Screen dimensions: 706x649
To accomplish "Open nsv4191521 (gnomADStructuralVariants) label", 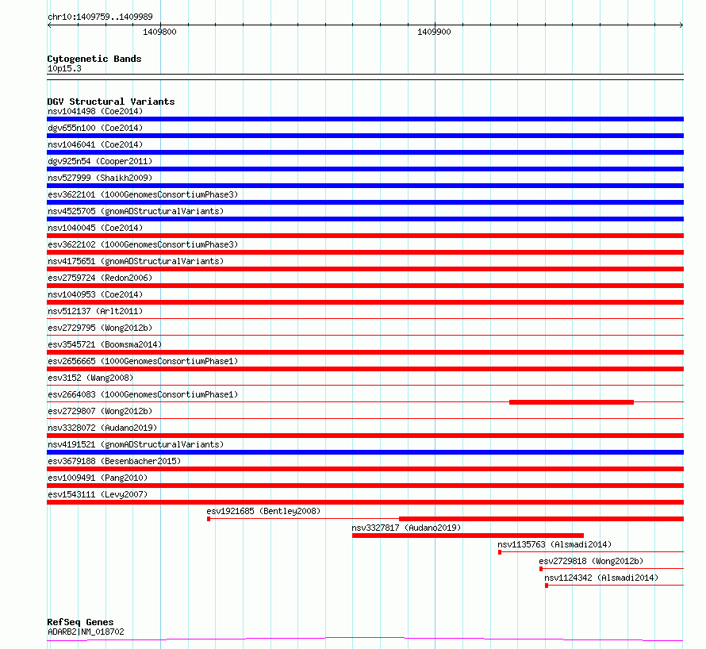I will pos(136,444).
